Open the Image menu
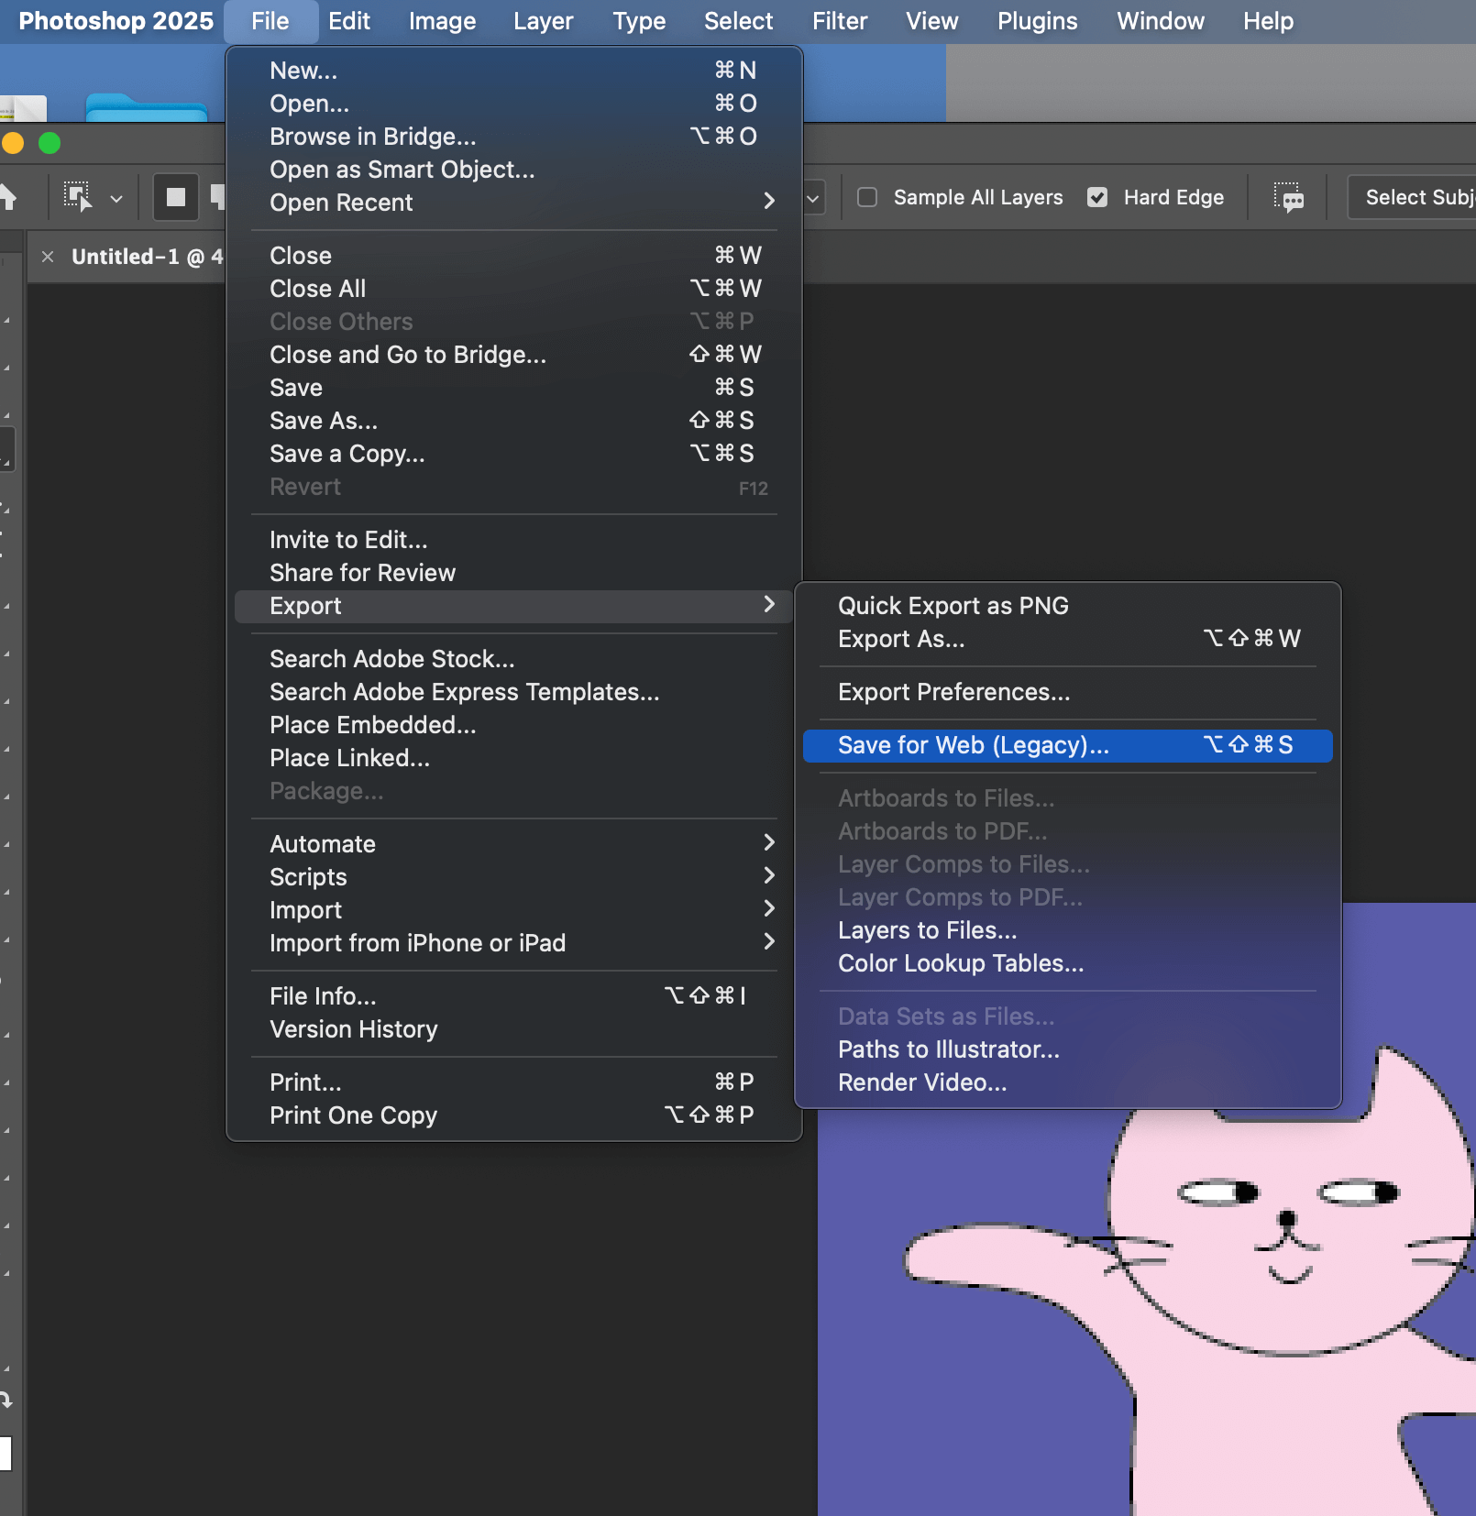 pyautogui.click(x=443, y=21)
